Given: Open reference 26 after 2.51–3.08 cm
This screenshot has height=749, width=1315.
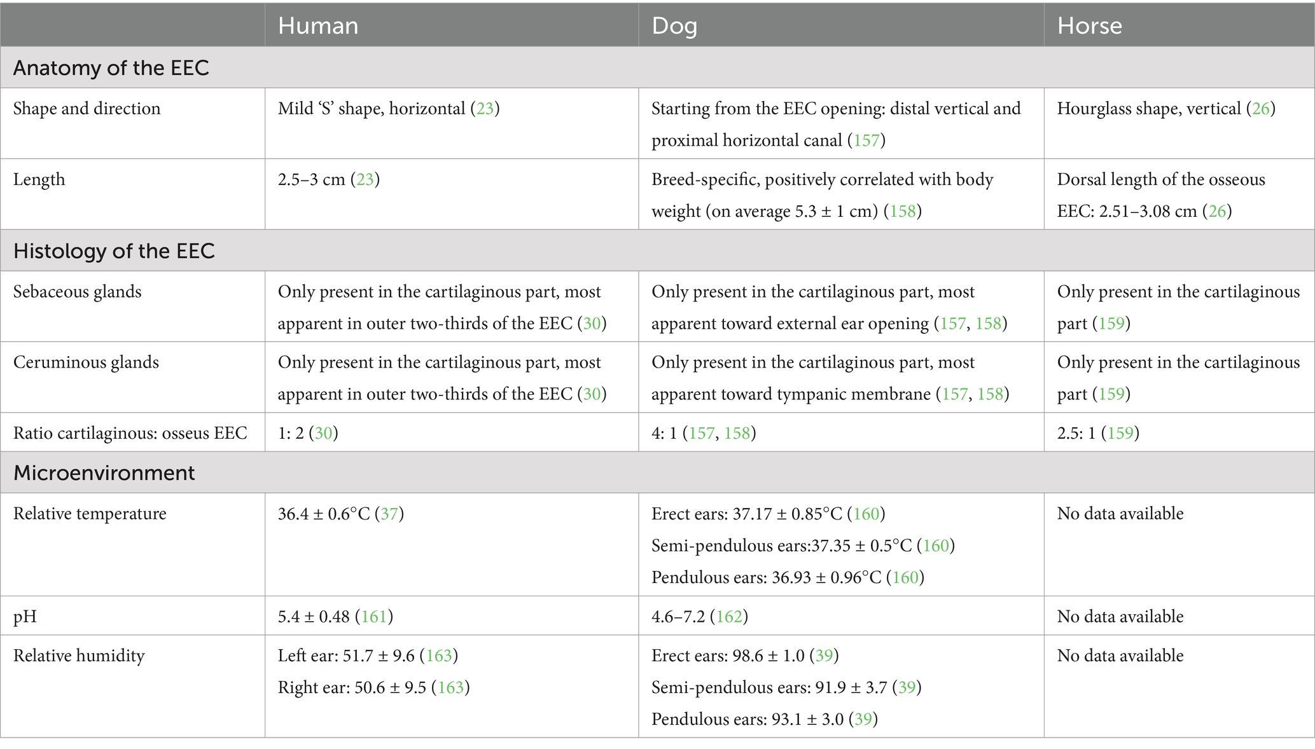Looking at the screenshot, I should [x=1217, y=211].
